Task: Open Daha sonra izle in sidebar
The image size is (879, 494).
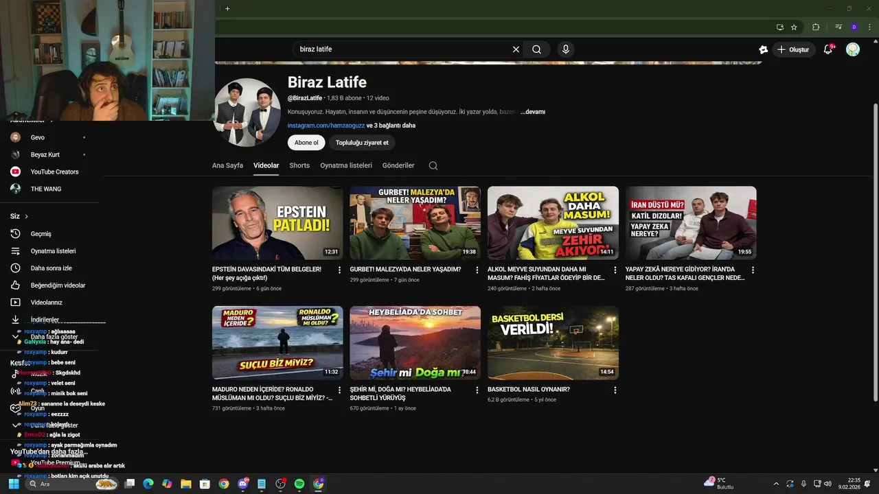Action: click(x=48, y=268)
